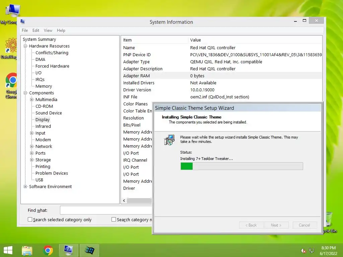Select the USB tree item
The width and height of the screenshot is (343, 257).
[40, 180]
